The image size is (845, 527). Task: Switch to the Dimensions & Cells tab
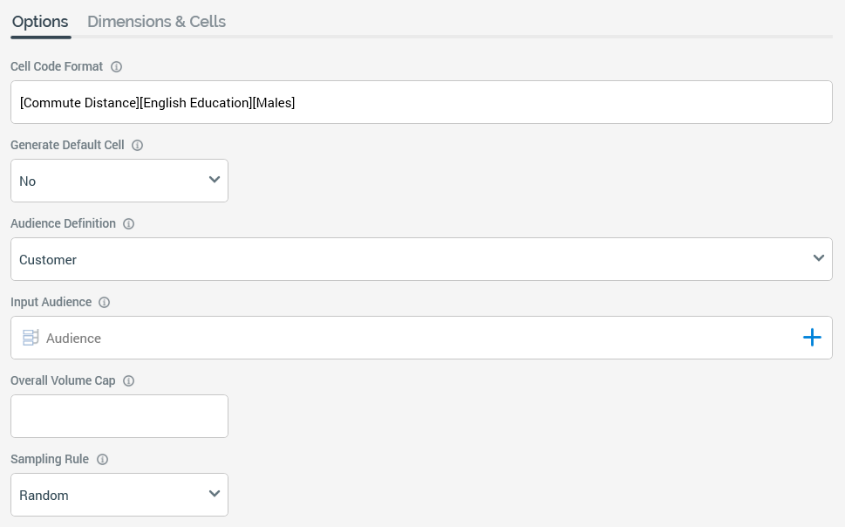point(156,22)
